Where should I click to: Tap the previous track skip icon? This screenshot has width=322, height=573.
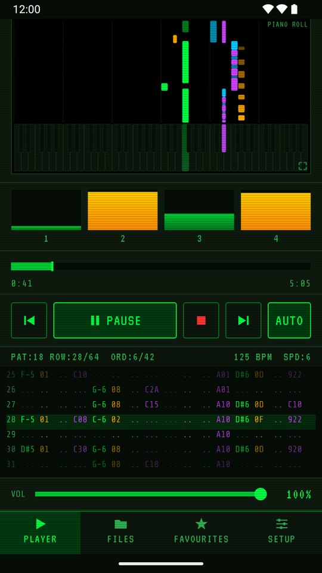coord(29,321)
